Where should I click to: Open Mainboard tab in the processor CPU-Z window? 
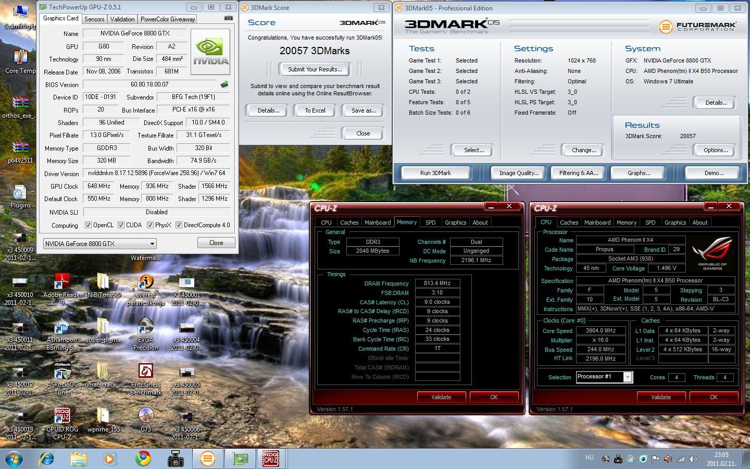[597, 223]
